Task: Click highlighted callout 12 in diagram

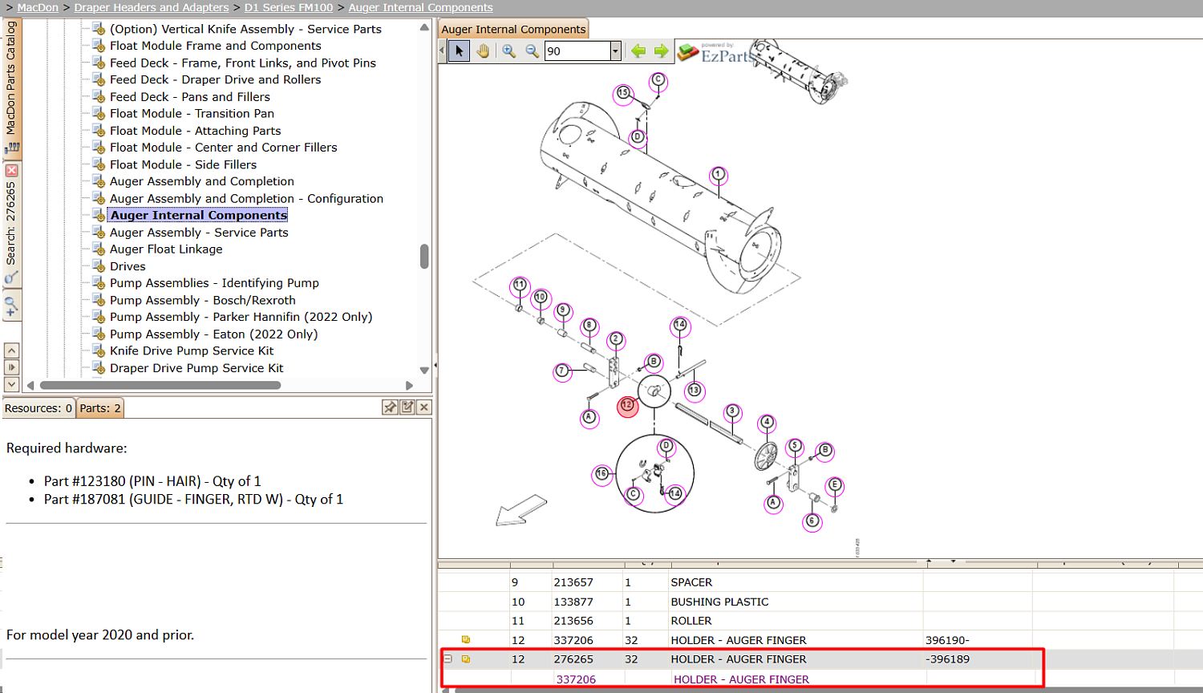Action: tap(627, 406)
